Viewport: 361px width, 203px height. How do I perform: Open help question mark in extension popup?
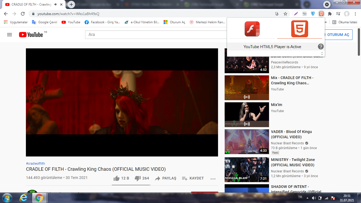[321, 47]
